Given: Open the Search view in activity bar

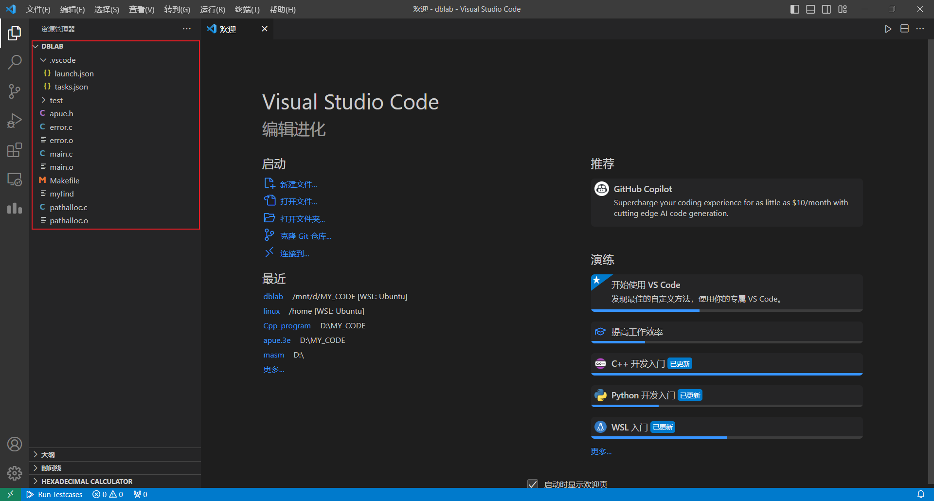Looking at the screenshot, I should (15, 62).
